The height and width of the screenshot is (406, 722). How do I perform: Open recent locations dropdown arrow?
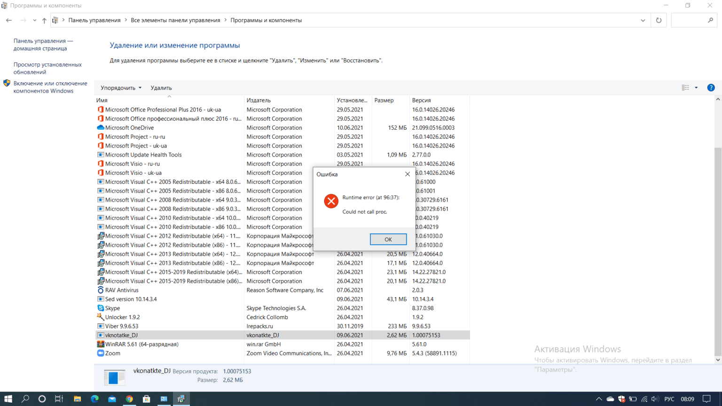(34, 20)
